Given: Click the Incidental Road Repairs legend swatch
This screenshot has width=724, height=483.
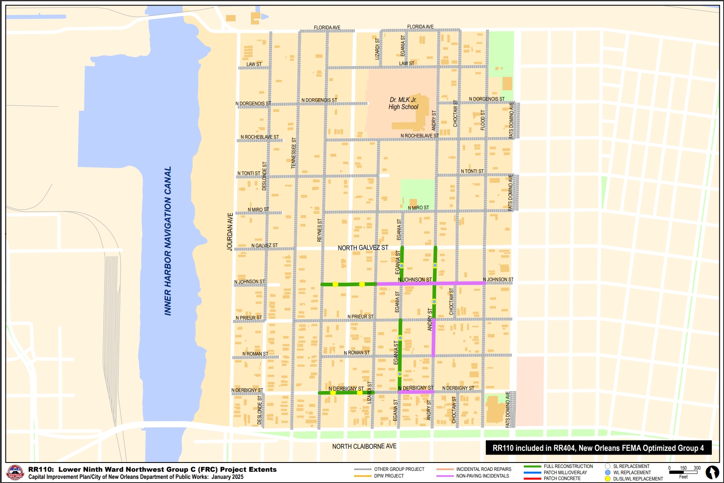Looking at the screenshot, I should click(x=445, y=469).
